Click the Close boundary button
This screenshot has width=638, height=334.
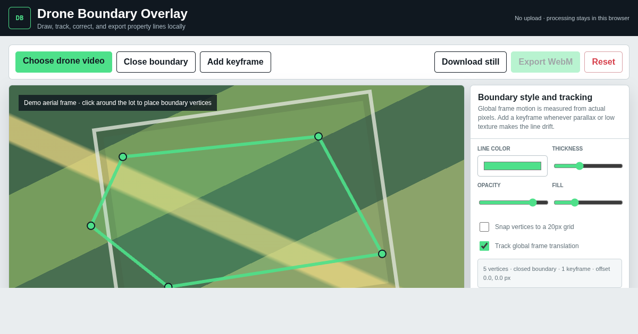click(x=156, y=62)
